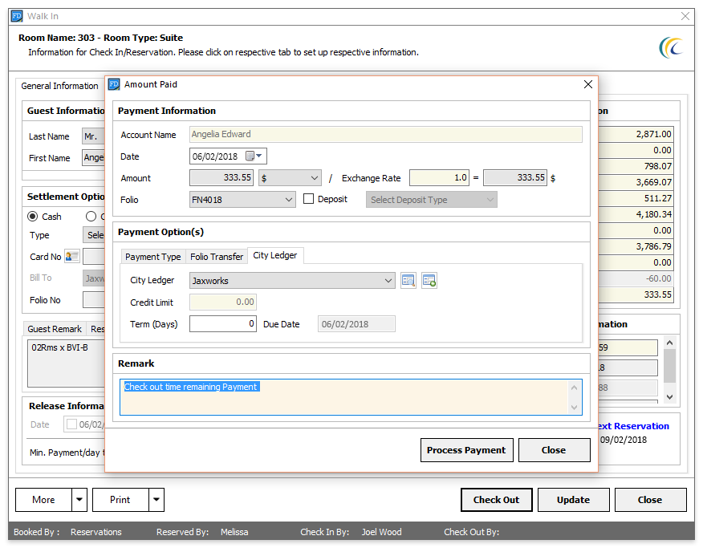Click the Last Name Mr. field
Viewport: 703px width, 548px height.
tap(93, 136)
